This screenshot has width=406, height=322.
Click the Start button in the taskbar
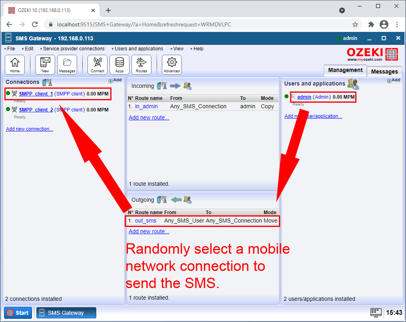pos(18,313)
